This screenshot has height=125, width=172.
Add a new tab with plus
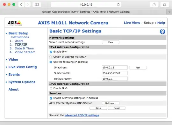pos(169,12)
